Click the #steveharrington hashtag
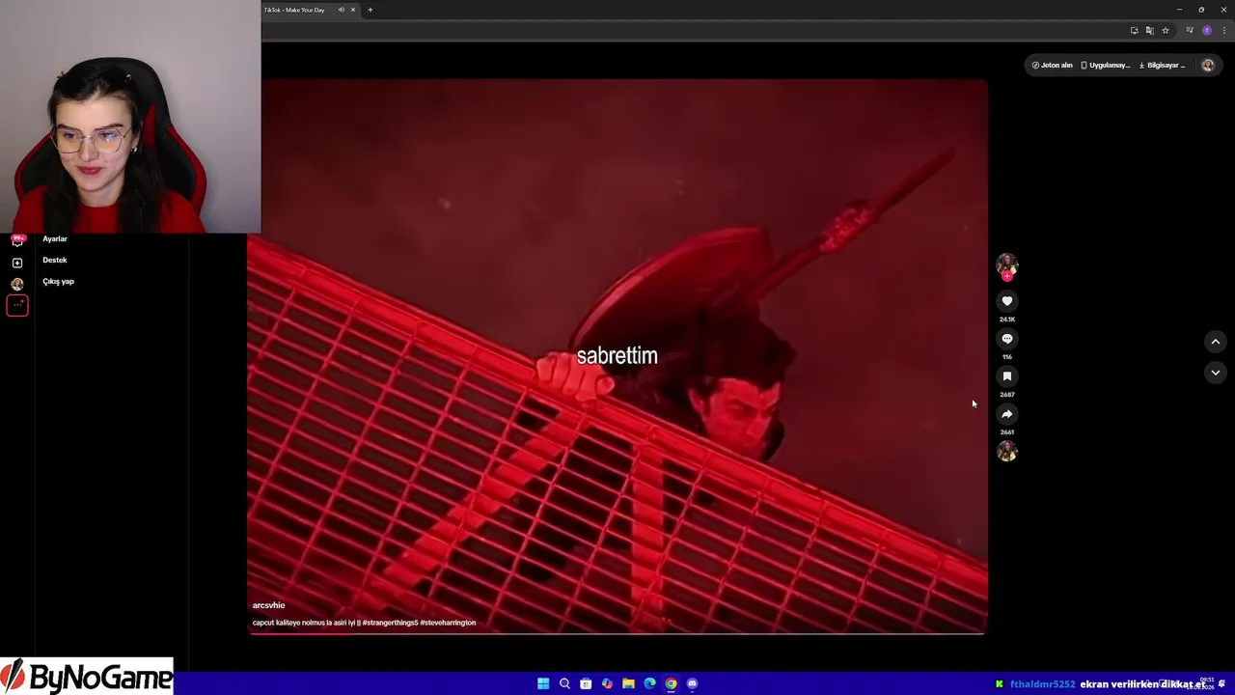The image size is (1235, 695). [x=448, y=623]
